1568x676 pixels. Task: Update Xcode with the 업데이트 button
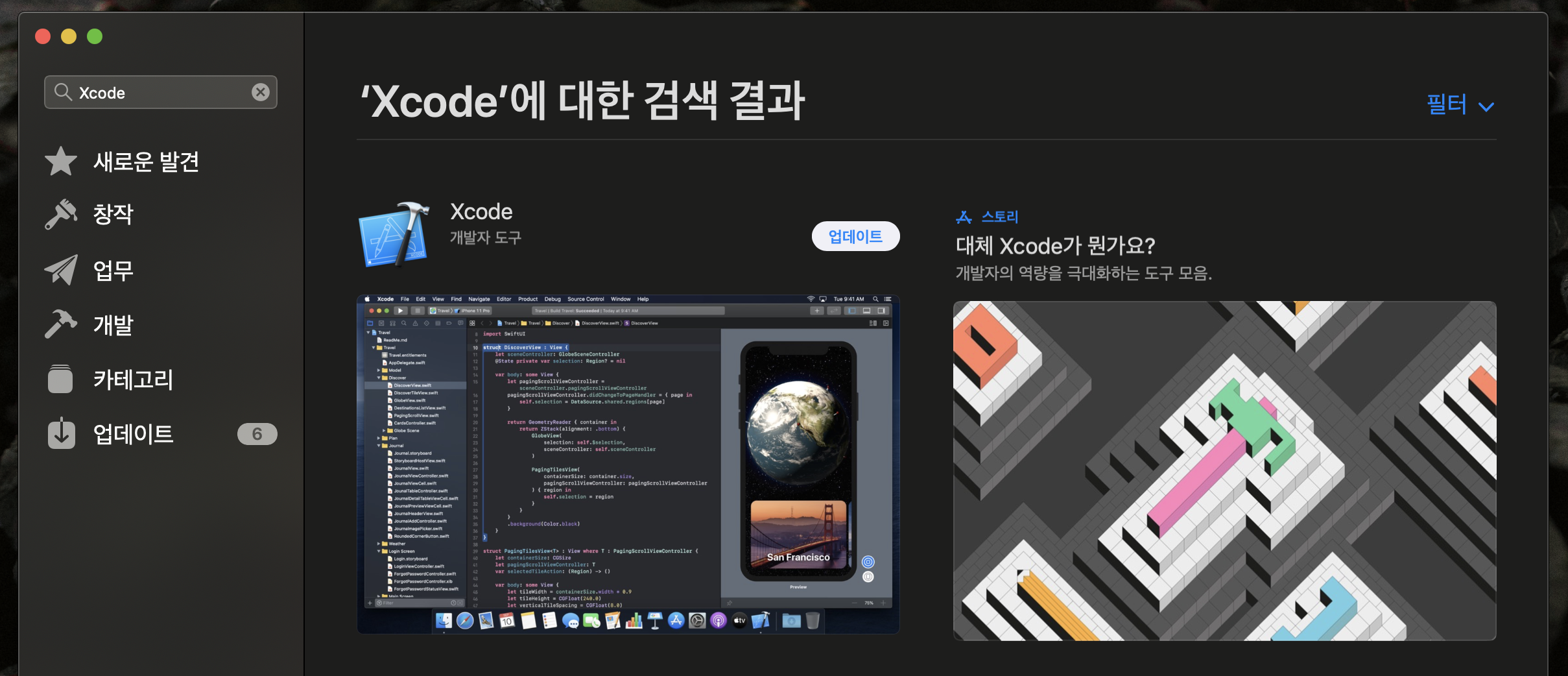tap(855, 236)
